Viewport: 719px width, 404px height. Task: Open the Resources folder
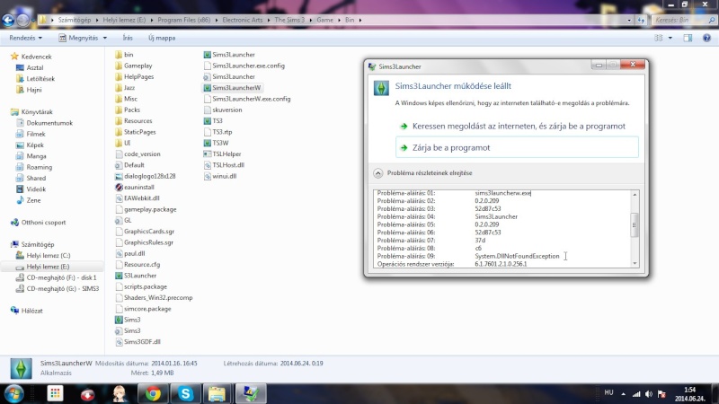(133, 121)
